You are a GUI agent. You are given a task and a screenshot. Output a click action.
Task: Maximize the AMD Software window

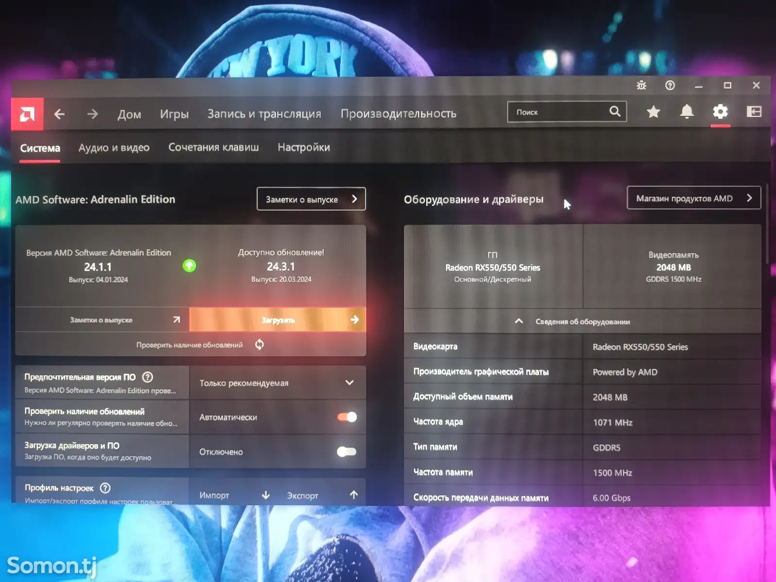pyautogui.click(x=727, y=85)
